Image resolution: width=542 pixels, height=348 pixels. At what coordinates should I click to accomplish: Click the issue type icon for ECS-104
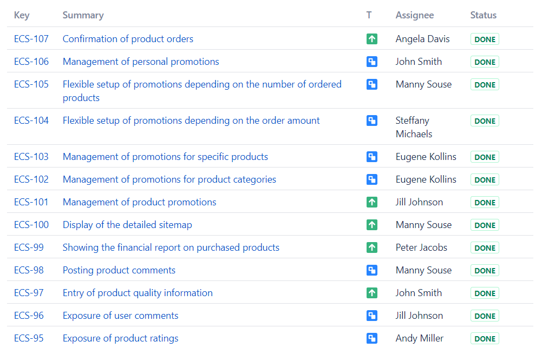point(371,121)
